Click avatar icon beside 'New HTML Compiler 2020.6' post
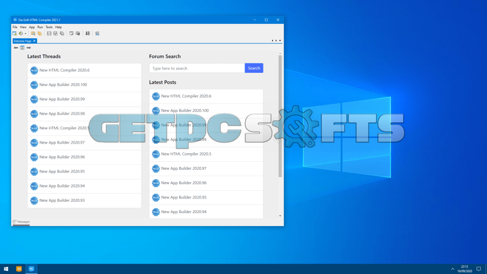This screenshot has width=487, height=274. click(156, 96)
